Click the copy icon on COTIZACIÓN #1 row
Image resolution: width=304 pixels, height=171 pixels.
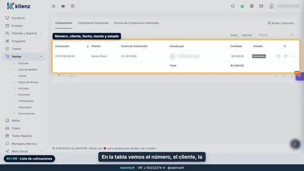pos(278,56)
